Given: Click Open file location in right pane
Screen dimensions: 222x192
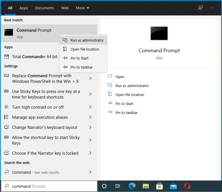Looking at the screenshot, I should 130,95.
